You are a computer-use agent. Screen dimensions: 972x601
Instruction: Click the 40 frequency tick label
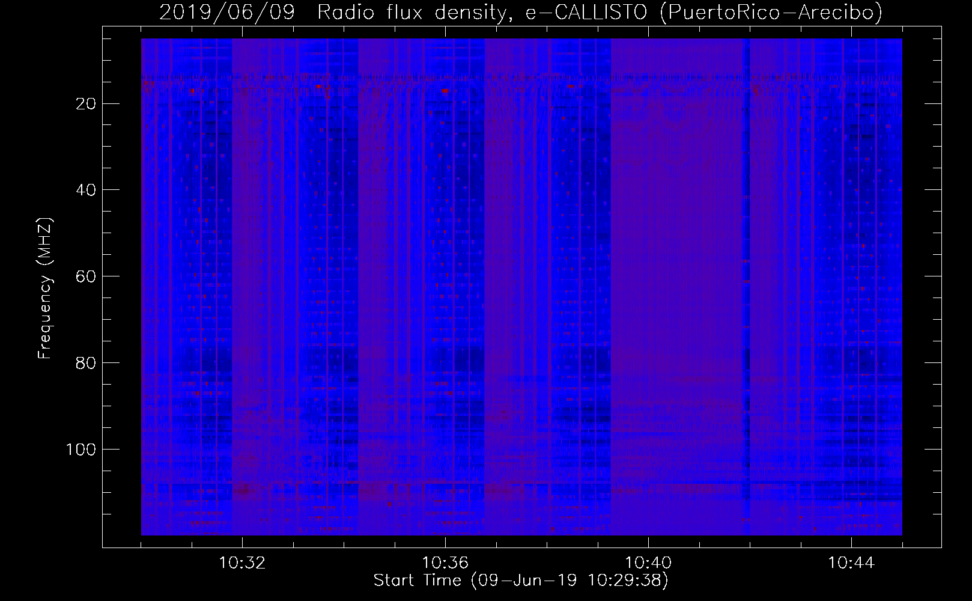click(x=86, y=190)
